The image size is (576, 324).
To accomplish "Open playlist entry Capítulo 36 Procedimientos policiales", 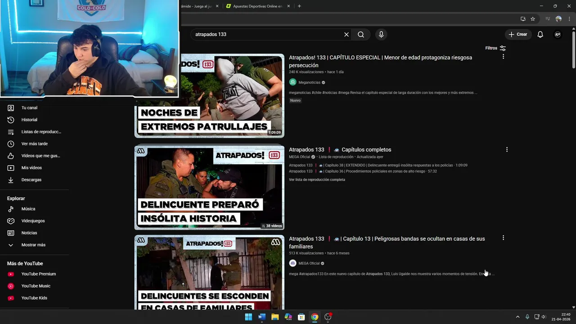I will (x=363, y=171).
